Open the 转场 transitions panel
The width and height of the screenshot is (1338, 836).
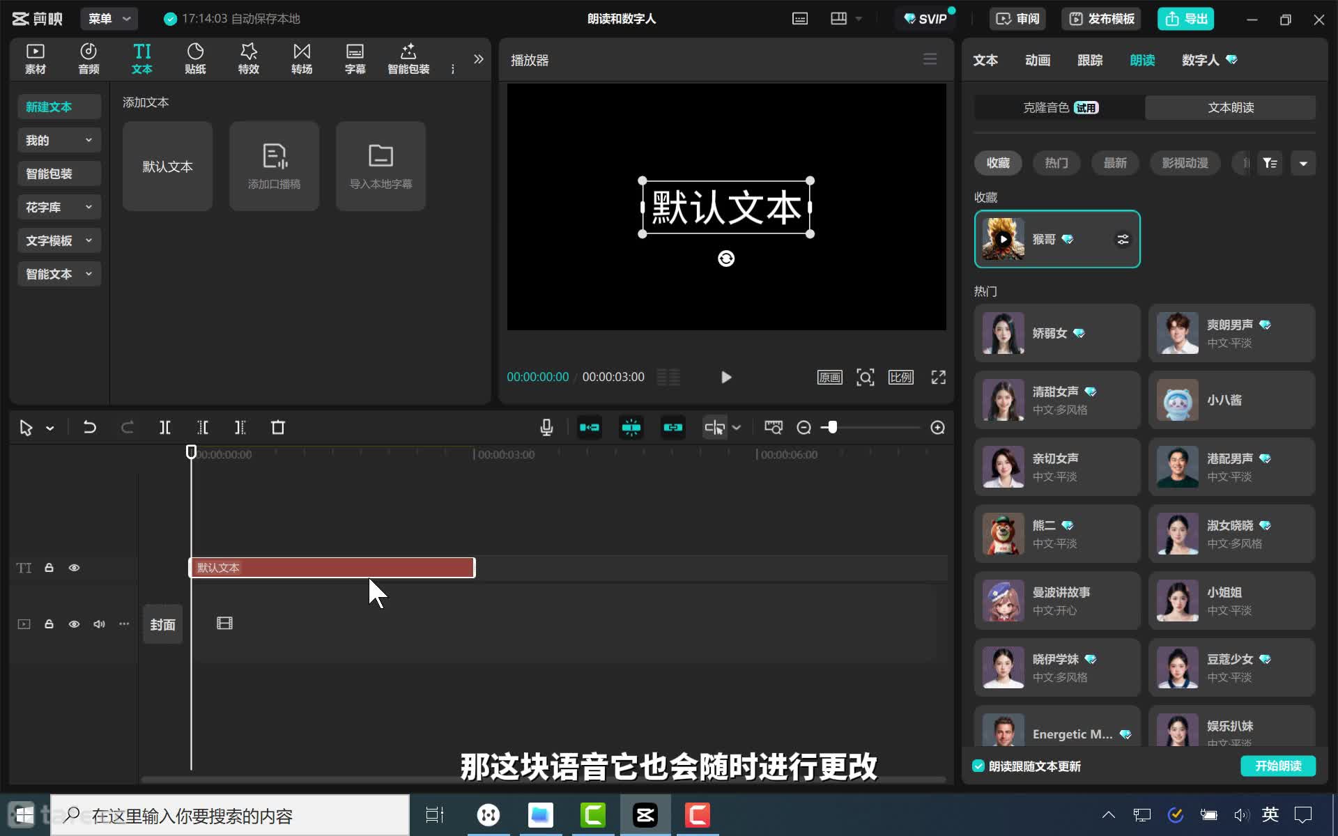302,59
